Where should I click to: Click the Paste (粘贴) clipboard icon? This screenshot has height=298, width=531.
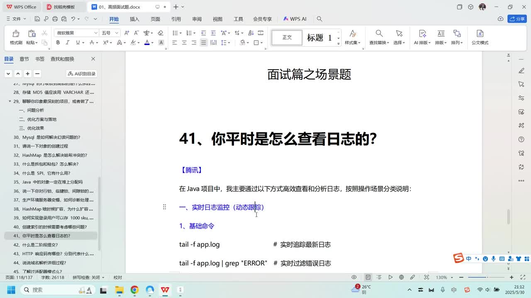coord(32,34)
